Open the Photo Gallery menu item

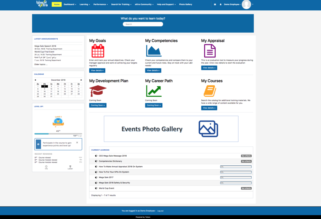186,4
